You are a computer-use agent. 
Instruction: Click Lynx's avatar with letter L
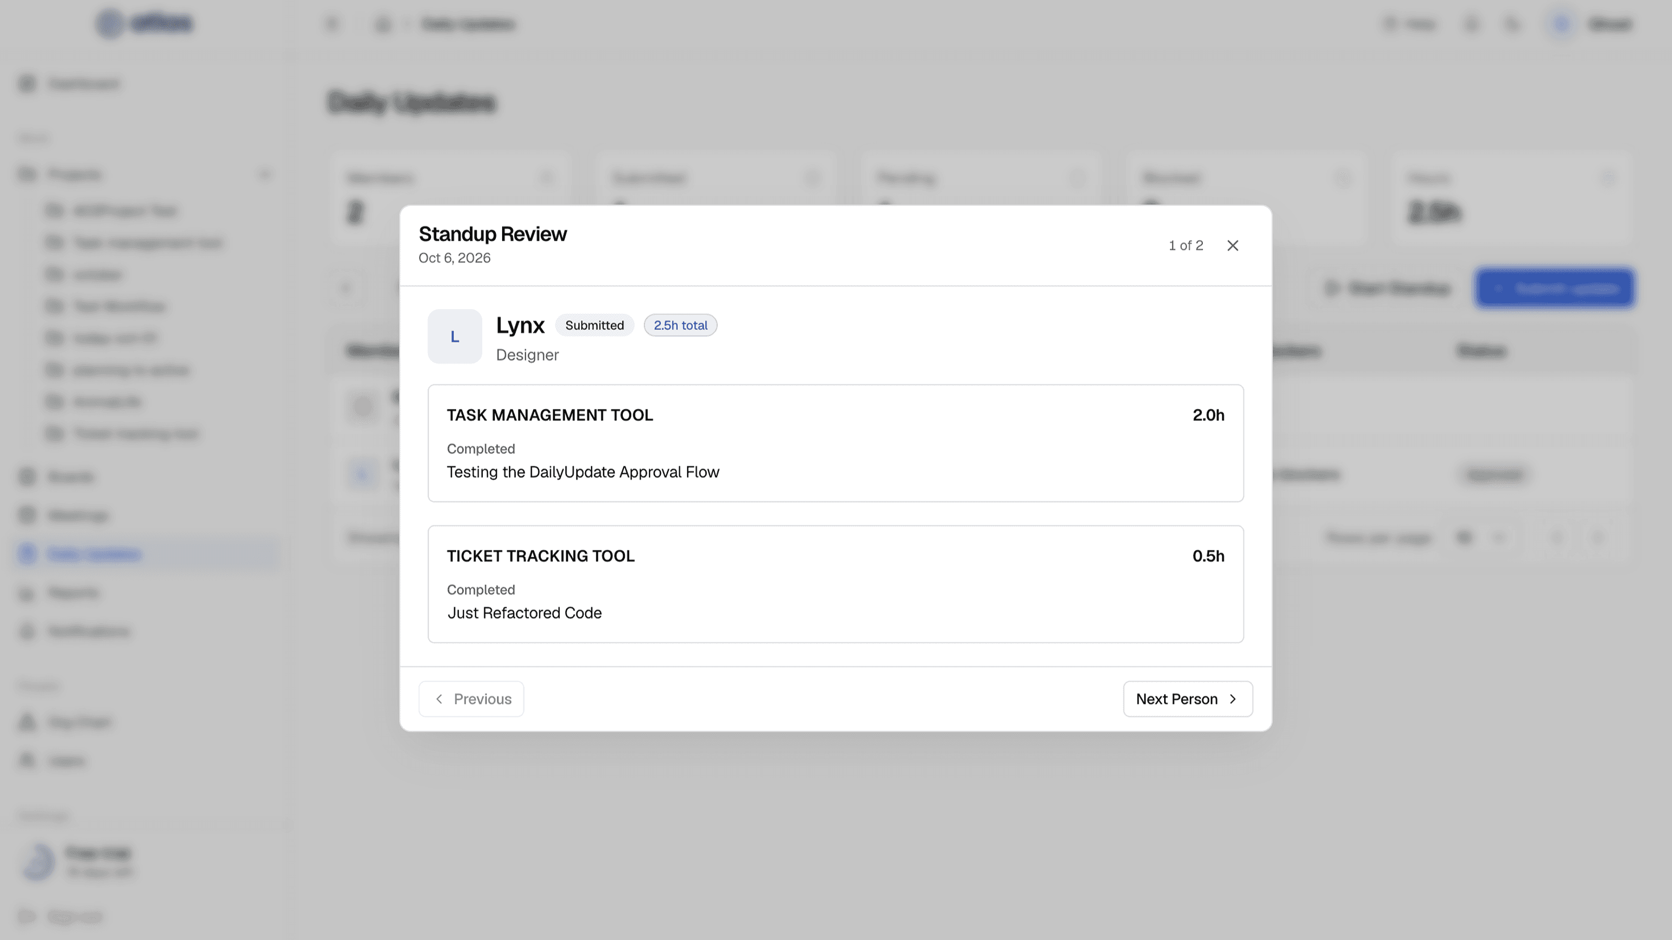pos(455,336)
